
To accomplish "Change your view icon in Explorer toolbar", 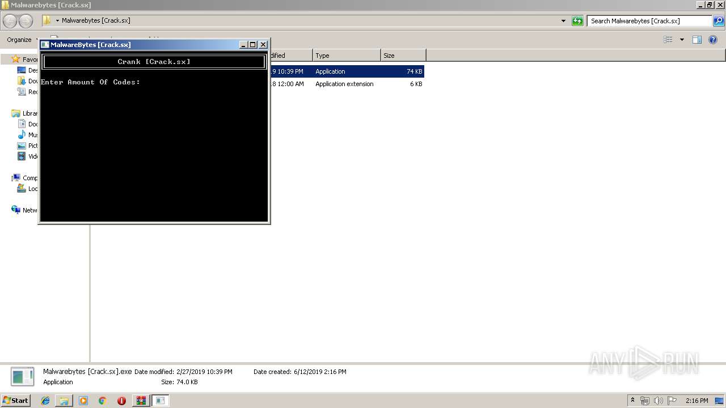I will tap(668, 40).
